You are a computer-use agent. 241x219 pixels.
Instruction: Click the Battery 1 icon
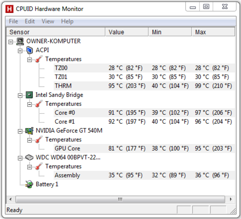[29, 184]
